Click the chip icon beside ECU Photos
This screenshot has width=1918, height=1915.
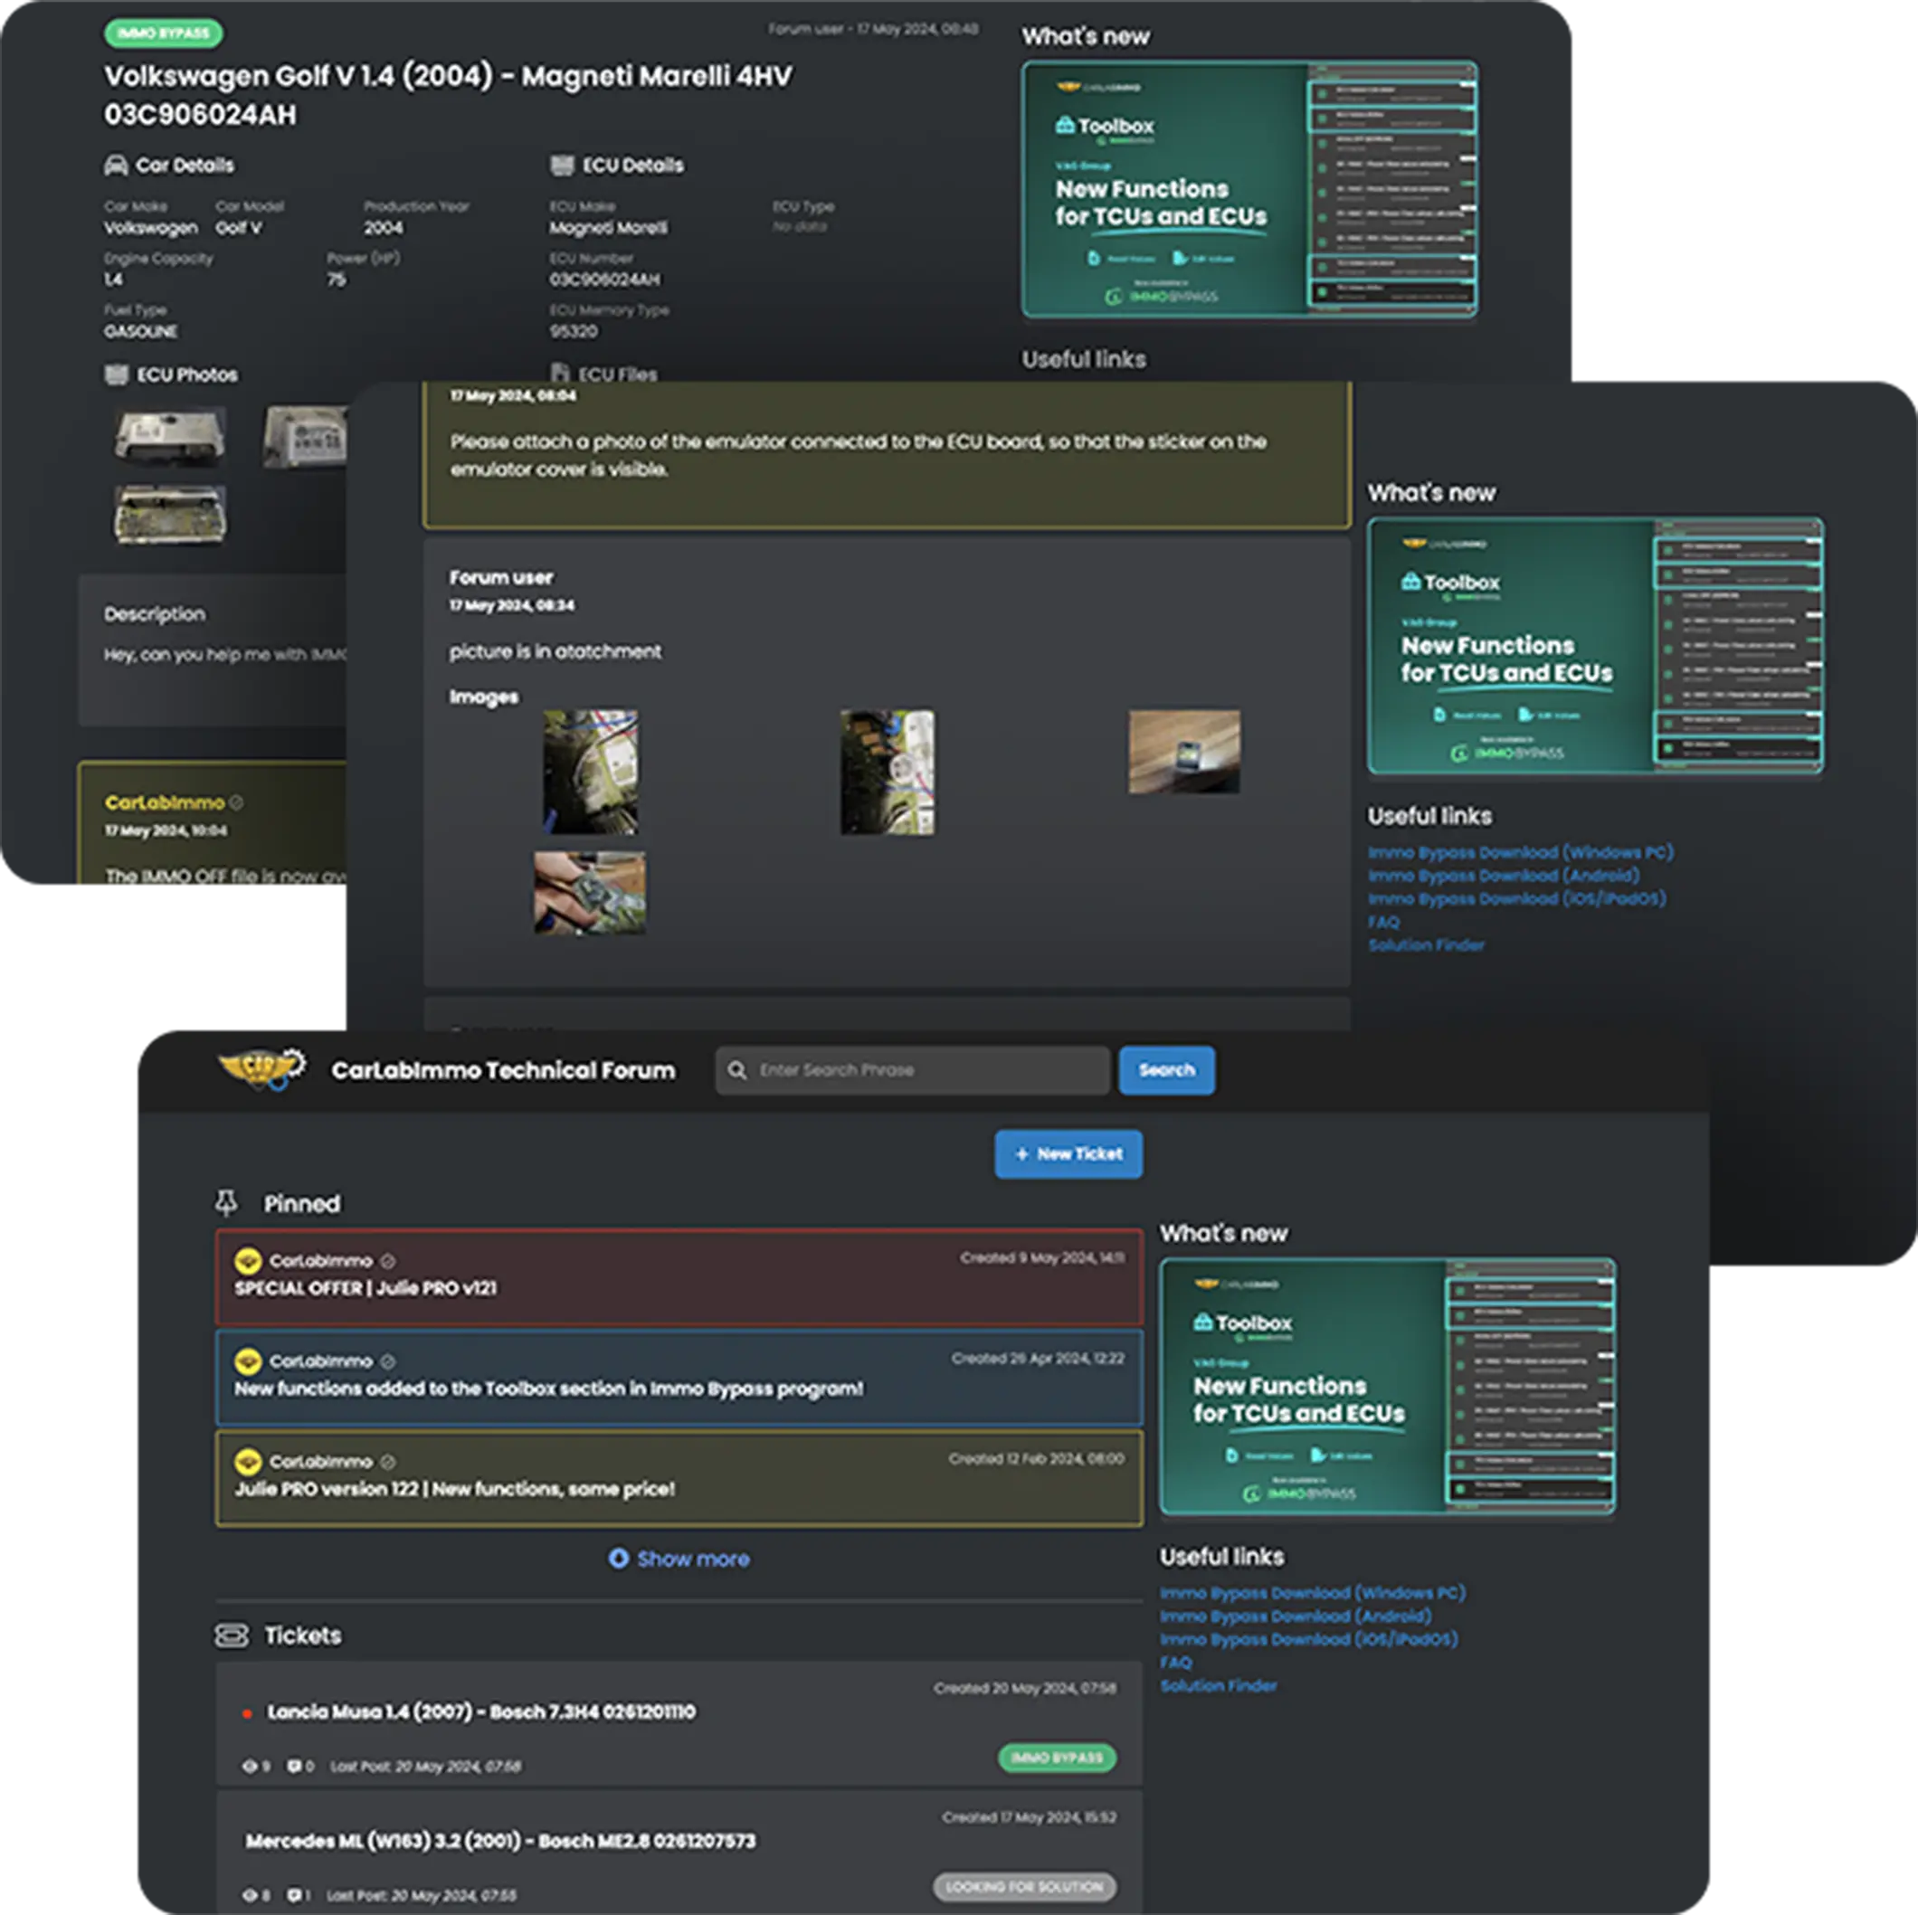pos(116,374)
